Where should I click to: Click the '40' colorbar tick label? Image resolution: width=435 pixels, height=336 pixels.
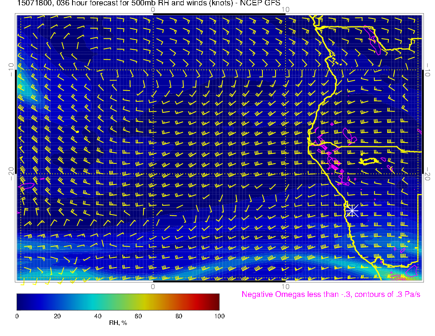98,316
